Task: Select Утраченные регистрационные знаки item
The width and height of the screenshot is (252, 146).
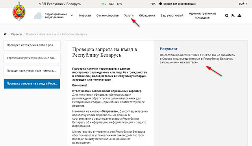Action: (32, 58)
